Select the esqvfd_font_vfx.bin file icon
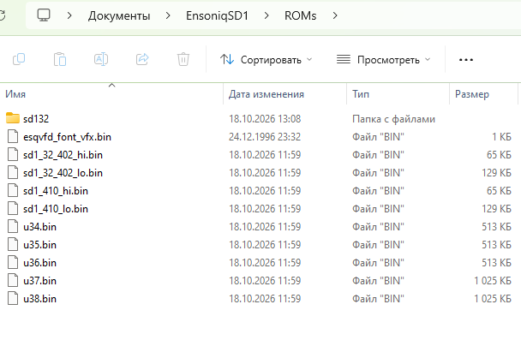The image size is (521, 352). click(13, 136)
